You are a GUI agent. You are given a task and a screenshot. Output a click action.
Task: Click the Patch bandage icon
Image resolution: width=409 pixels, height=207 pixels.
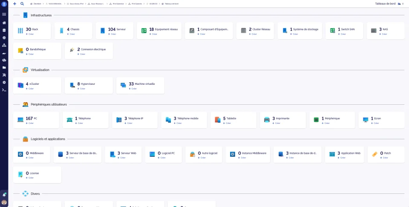374,154
